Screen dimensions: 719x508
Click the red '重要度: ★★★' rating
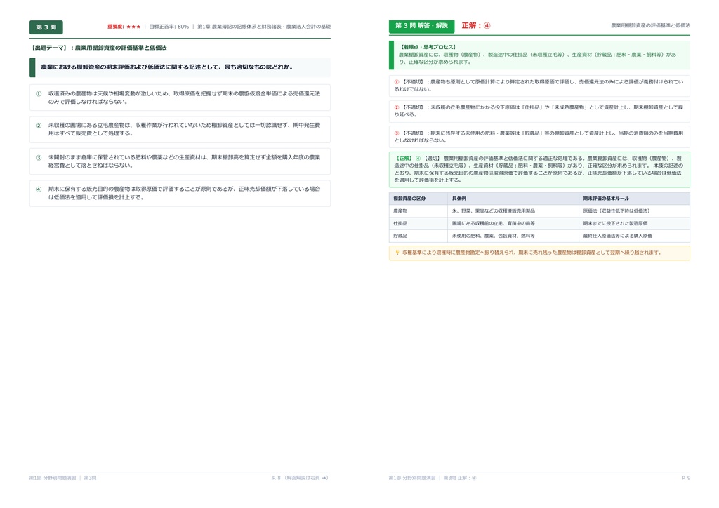coord(124,27)
